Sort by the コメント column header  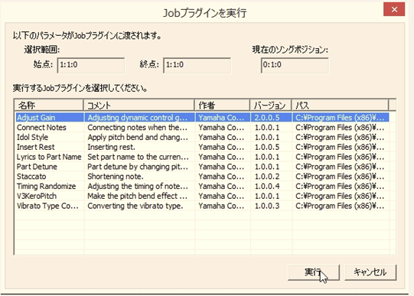(x=139, y=106)
